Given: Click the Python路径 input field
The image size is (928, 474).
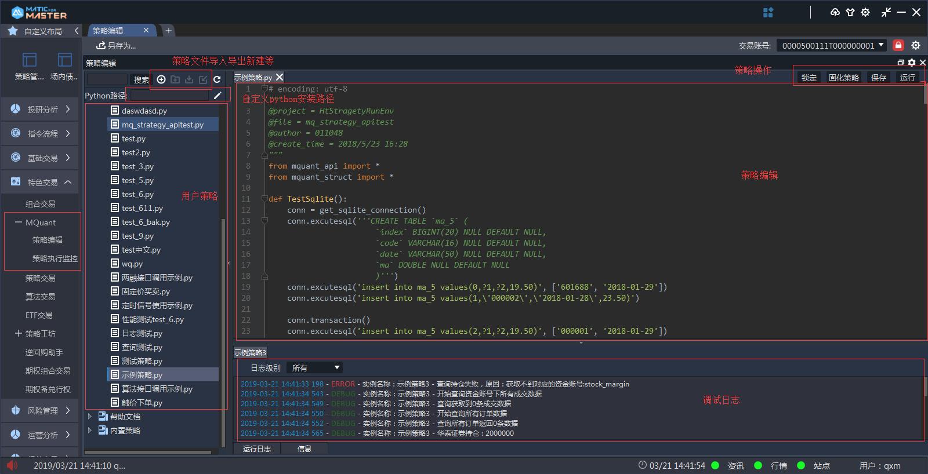Looking at the screenshot, I should tap(169, 95).
